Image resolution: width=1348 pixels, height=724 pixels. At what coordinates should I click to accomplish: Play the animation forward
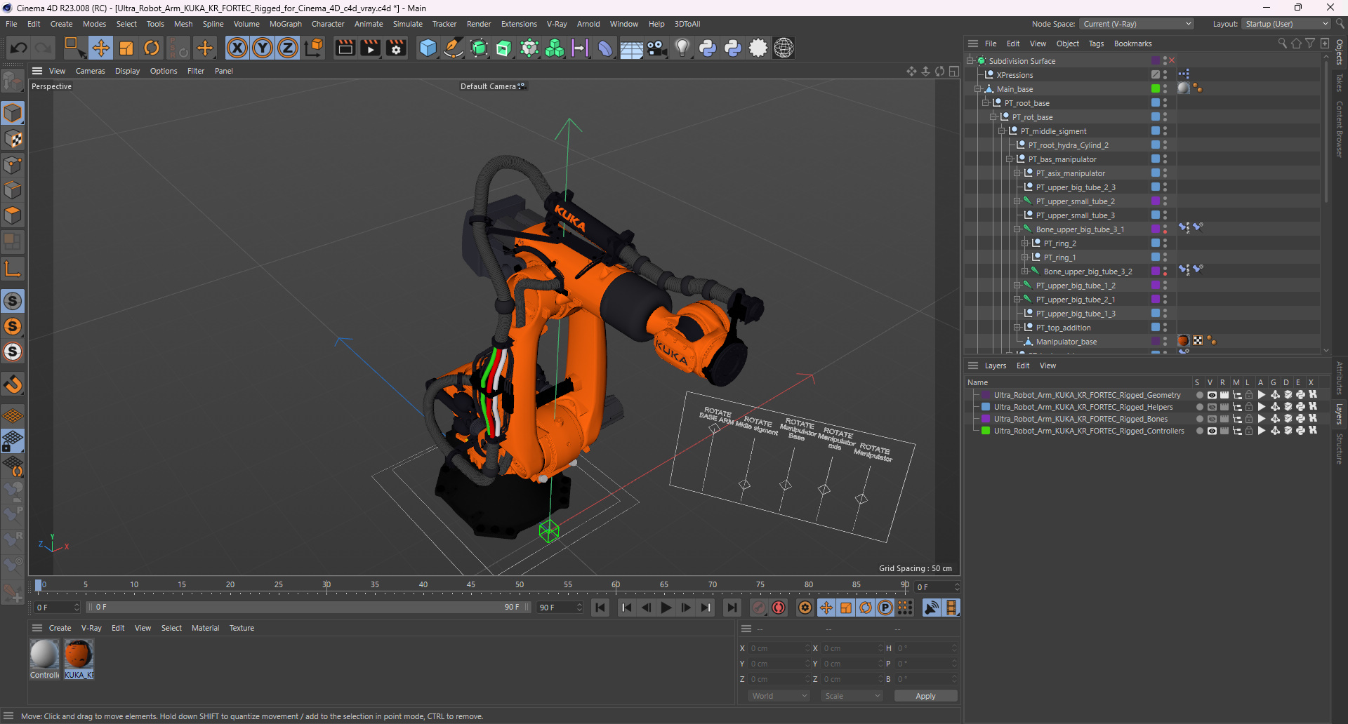pos(666,608)
